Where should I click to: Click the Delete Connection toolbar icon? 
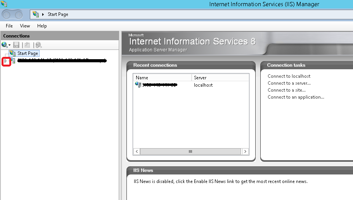38,45
